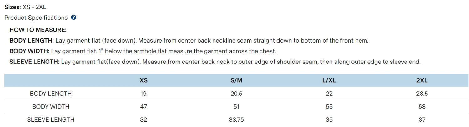Image resolution: width=469 pixels, height=127 pixels.
Task: Click the XS body width value 47
Action: pos(144,107)
